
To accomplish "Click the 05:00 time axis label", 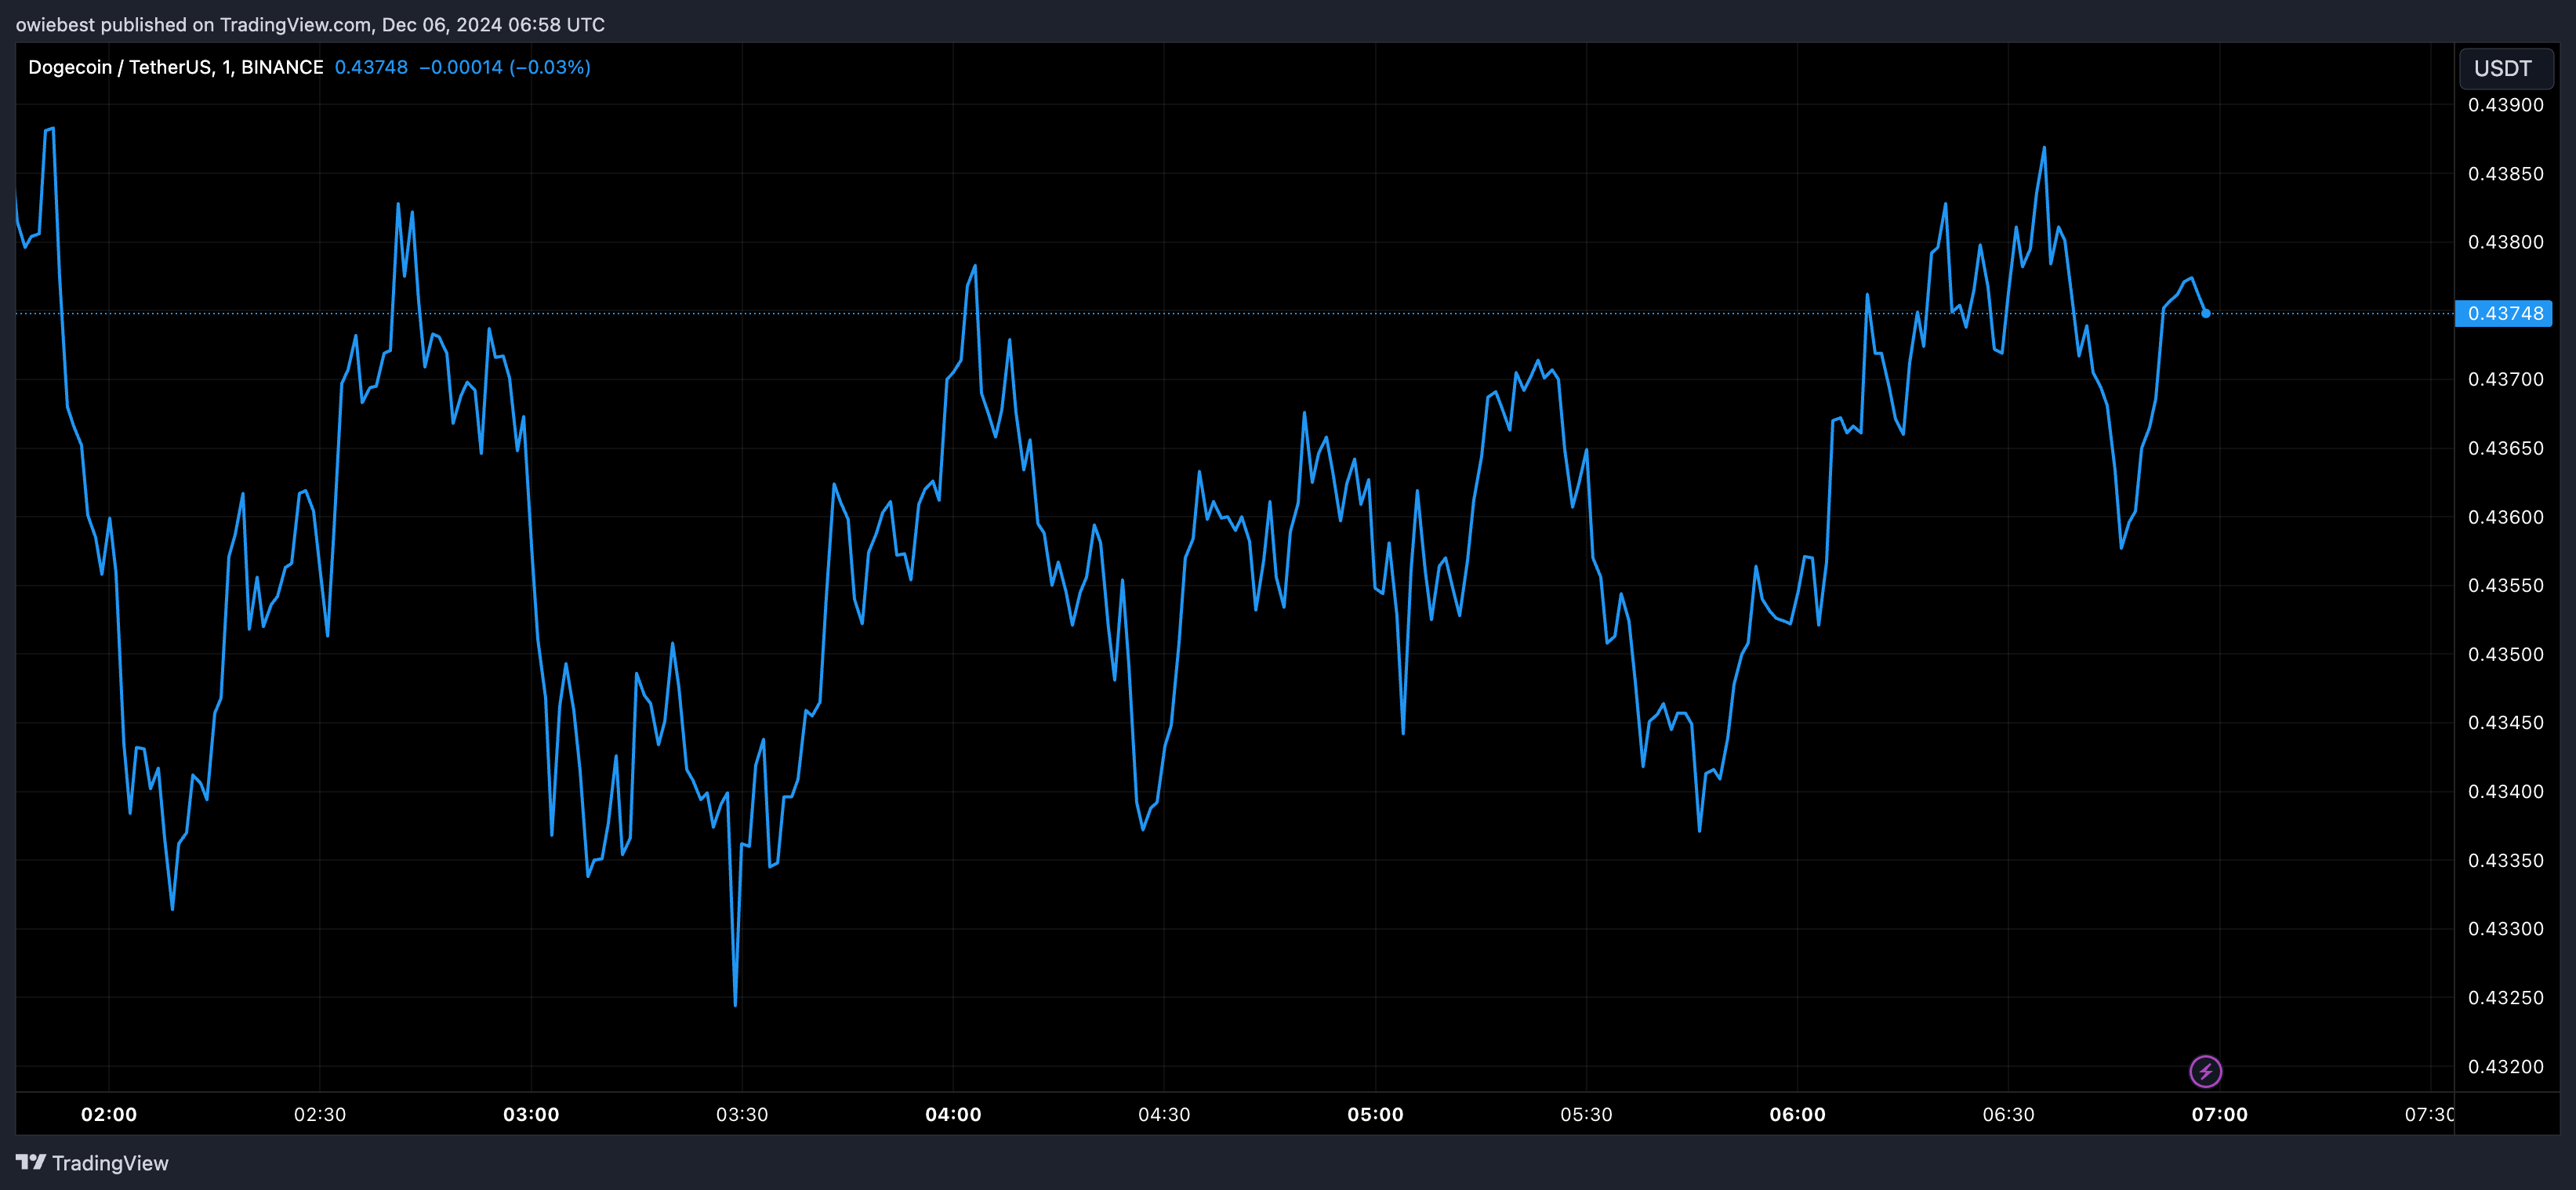I will pyautogui.click(x=1375, y=1114).
